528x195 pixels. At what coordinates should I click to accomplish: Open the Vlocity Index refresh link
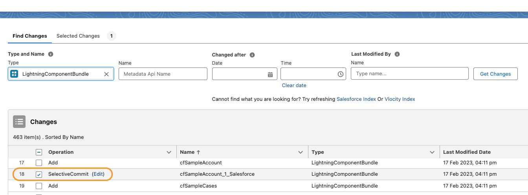(400, 99)
